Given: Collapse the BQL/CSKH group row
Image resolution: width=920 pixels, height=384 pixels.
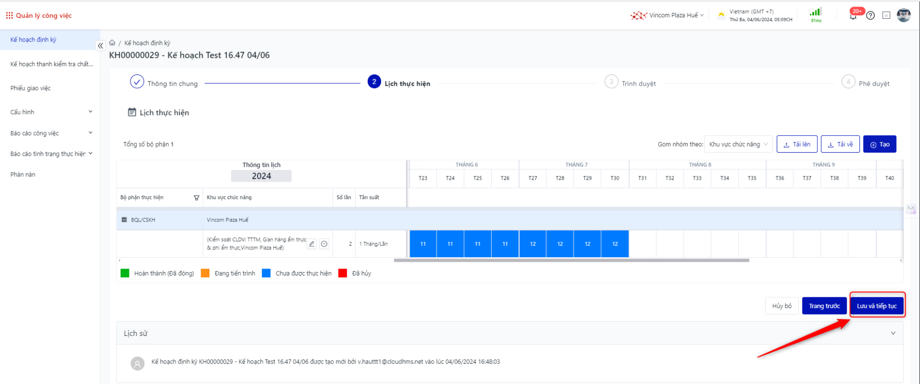Looking at the screenshot, I should pyautogui.click(x=124, y=220).
